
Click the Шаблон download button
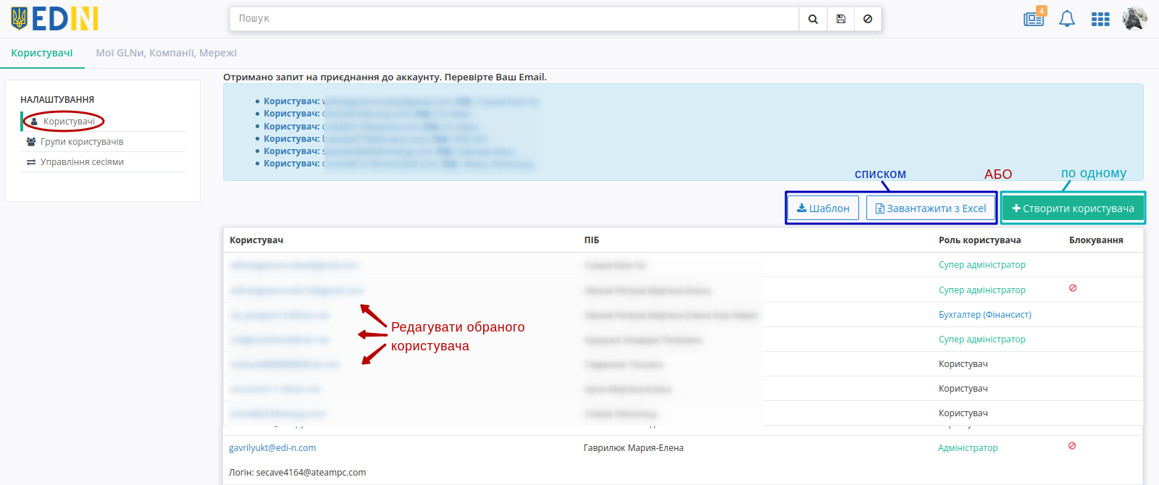823,208
